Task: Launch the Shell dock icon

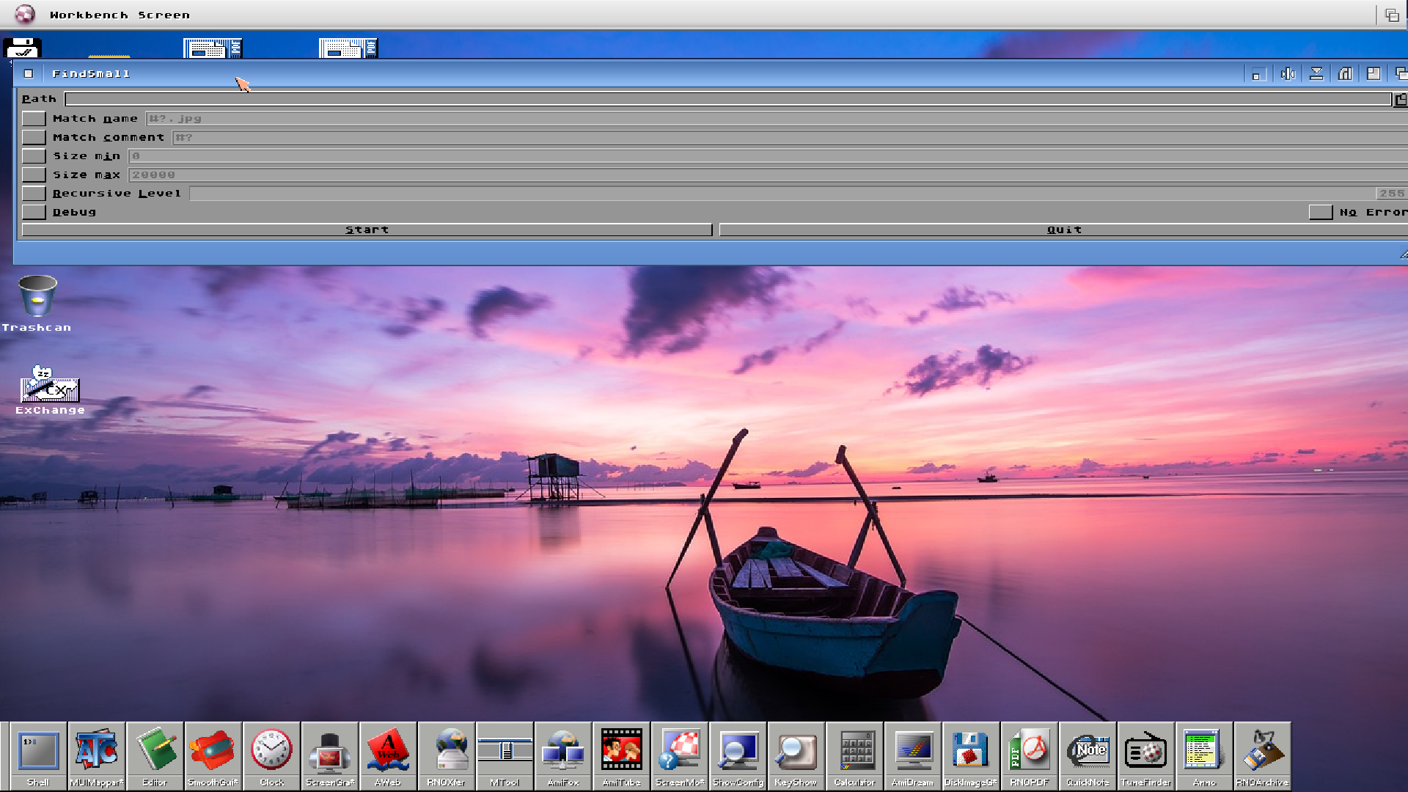Action: pyautogui.click(x=38, y=752)
